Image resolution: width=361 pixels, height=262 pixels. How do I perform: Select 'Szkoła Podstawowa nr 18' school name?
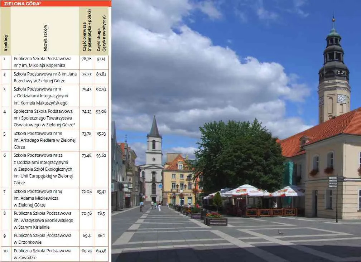(38, 134)
